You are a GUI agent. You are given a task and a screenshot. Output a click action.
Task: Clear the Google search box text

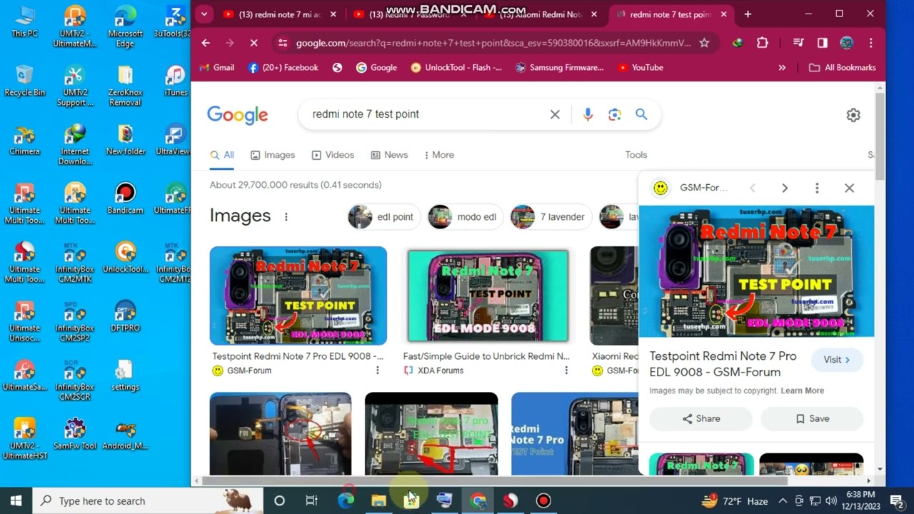coord(555,114)
